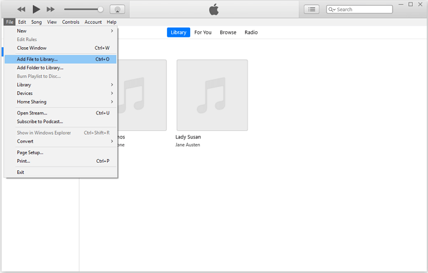The image size is (428, 273).
Task: Open the AirPlay output button
Action: pos(117,9)
